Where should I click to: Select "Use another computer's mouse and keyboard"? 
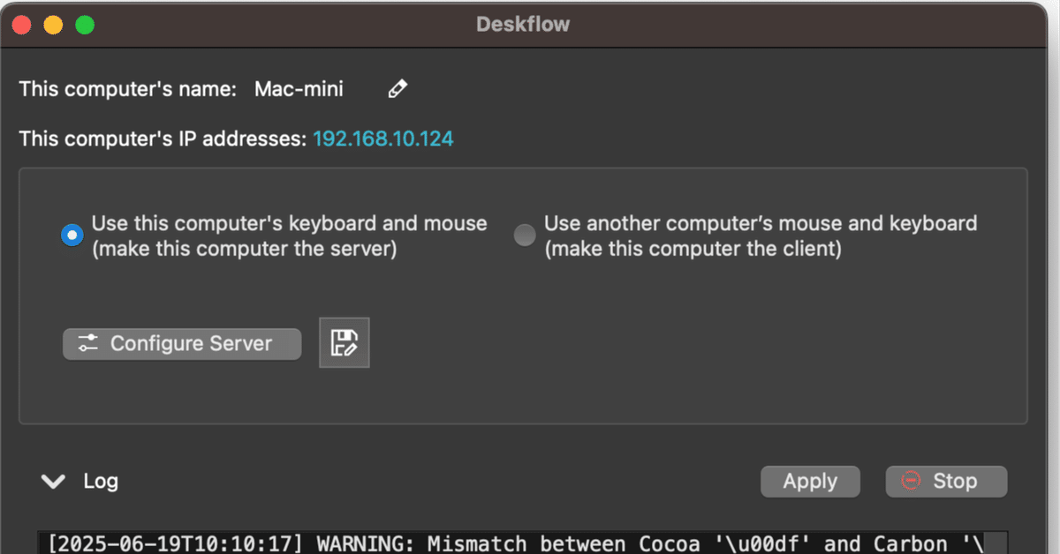coord(525,235)
